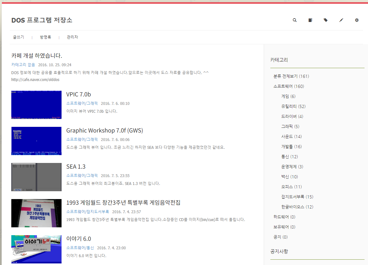Select 소프트웨어 (160) parent category
The width and height of the screenshot is (368, 265).
(x=289, y=86)
